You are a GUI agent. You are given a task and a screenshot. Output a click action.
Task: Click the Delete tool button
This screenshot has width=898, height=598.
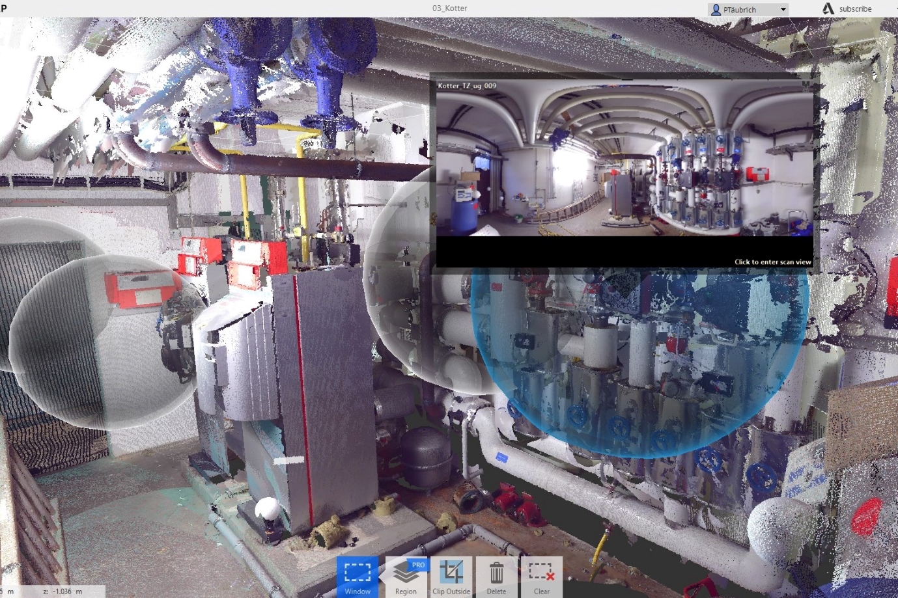click(496, 577)
